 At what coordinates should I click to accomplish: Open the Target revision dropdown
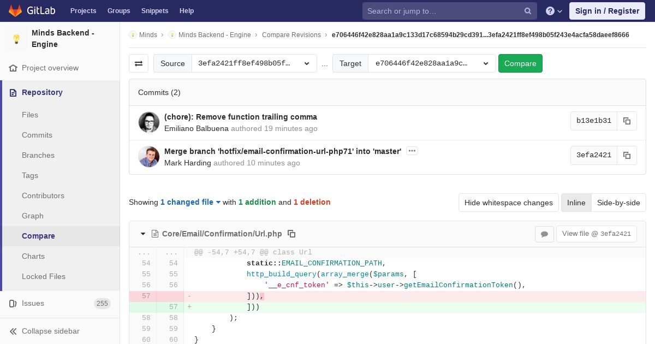(x=432, y=63)
